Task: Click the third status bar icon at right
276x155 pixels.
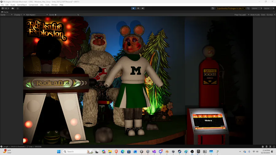Action: [x=270, y=146]
